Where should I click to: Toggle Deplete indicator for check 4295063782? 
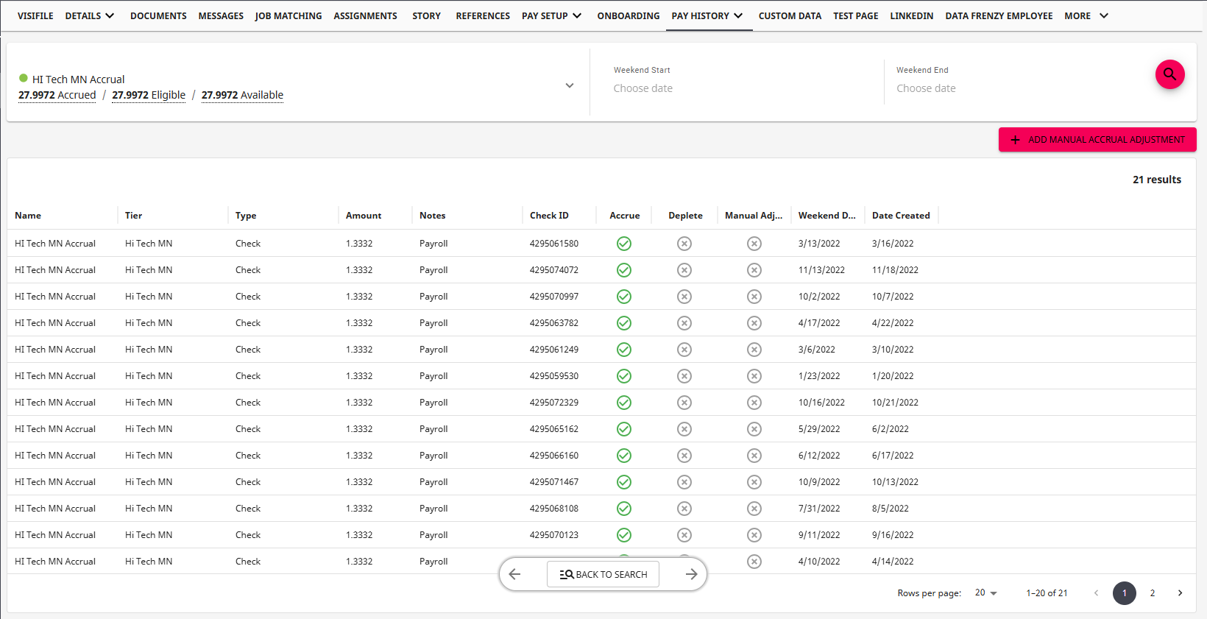pos(684,323)
